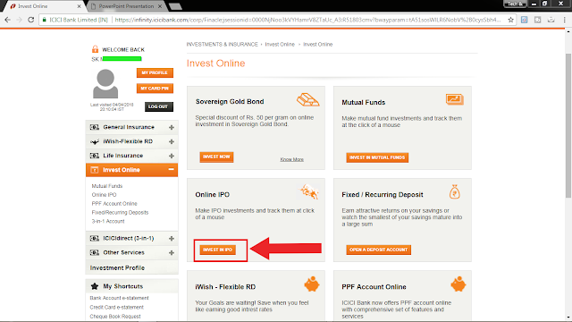Select the Invest Online browser tab
572x322 pixels.
coord(44,6)
